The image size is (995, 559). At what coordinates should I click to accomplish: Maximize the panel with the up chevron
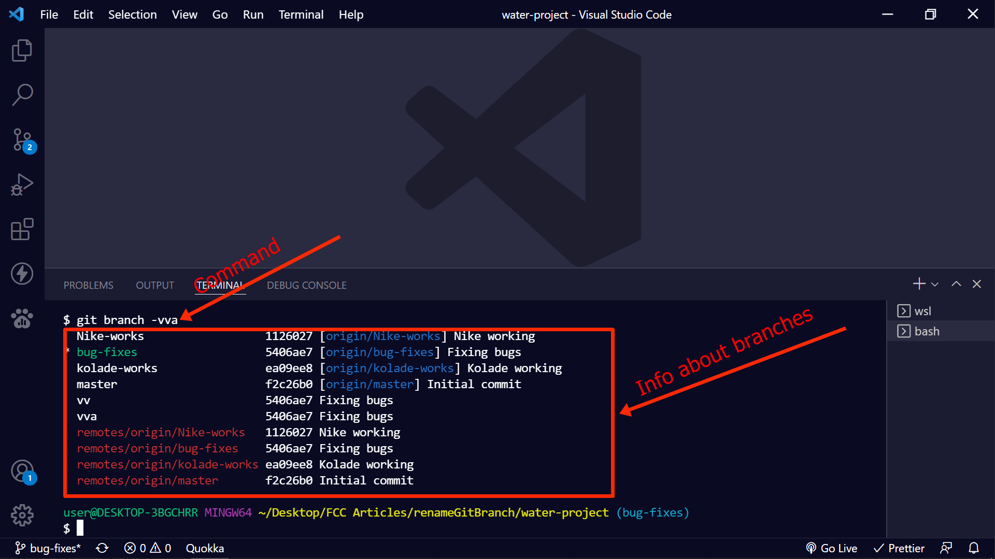956,284
